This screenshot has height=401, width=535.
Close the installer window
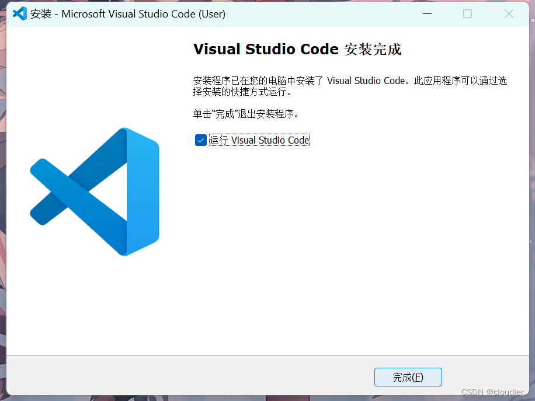[509, 14]
